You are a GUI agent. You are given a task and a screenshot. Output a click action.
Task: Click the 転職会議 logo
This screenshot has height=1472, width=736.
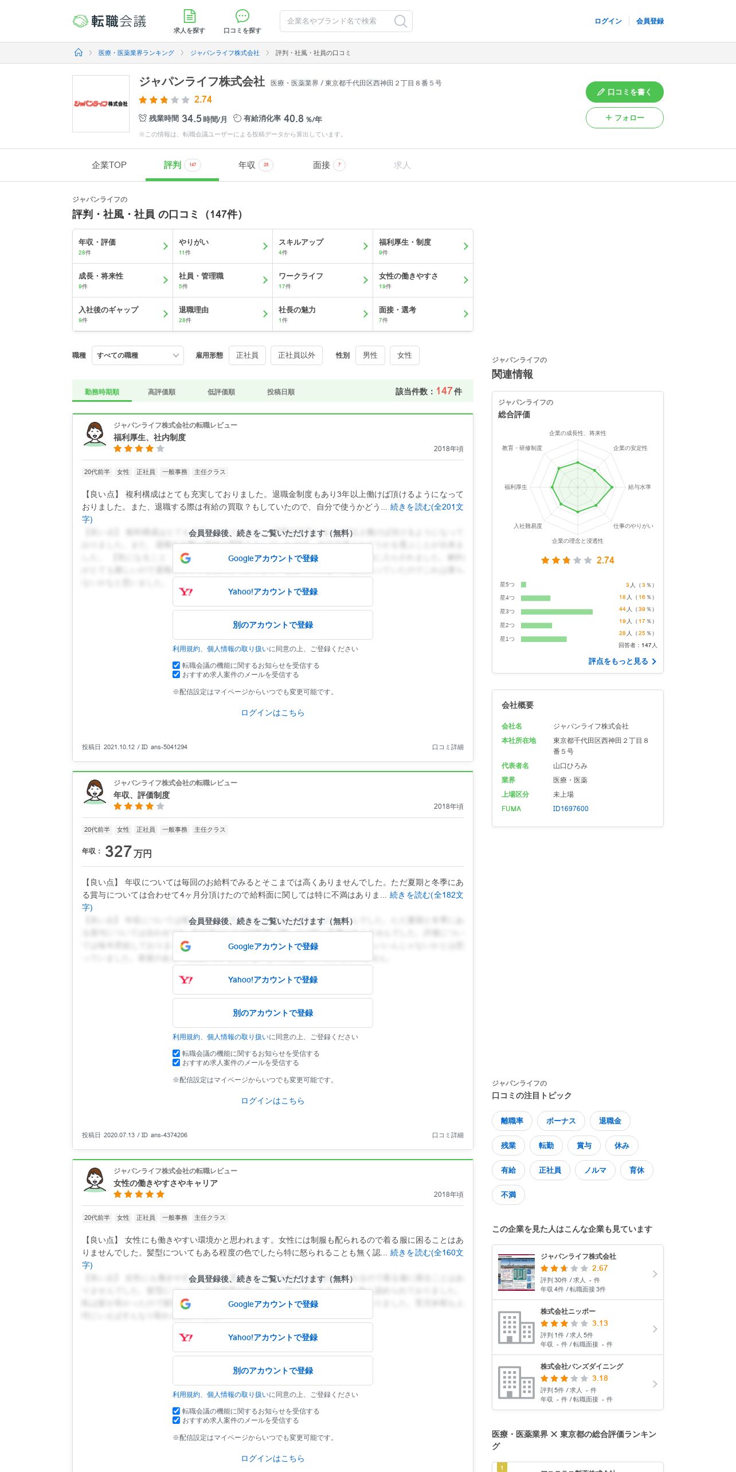coord(109,21)
